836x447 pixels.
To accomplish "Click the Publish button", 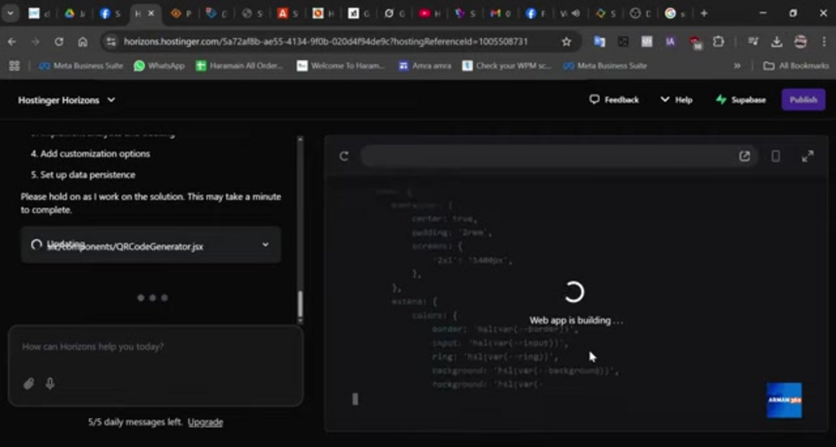I will click(x=803, y=99).
